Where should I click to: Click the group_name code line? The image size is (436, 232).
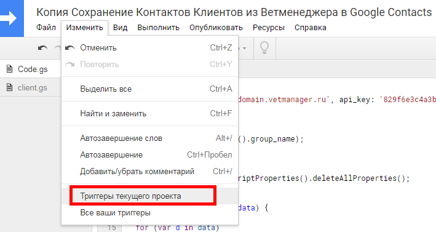coord(271,139)
